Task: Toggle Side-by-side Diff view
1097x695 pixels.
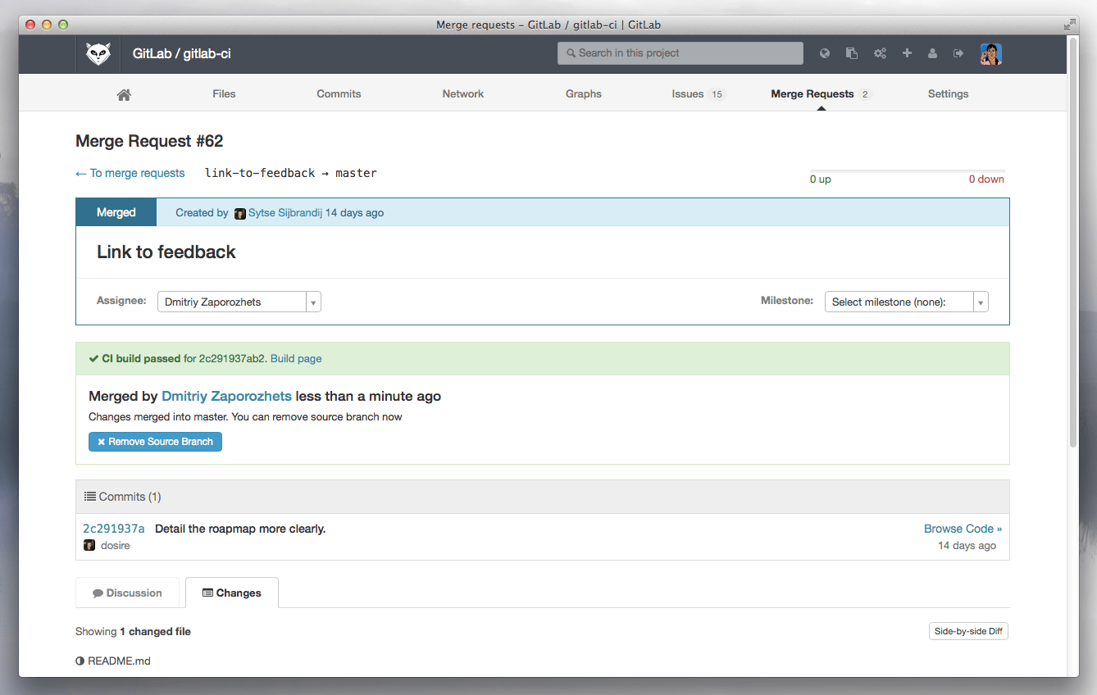Action: (x=968, y=631)
